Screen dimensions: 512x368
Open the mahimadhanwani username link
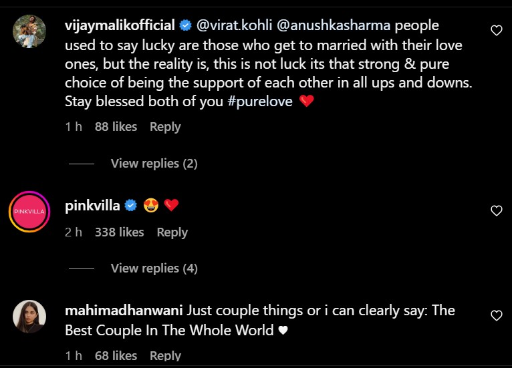(124, 311)
